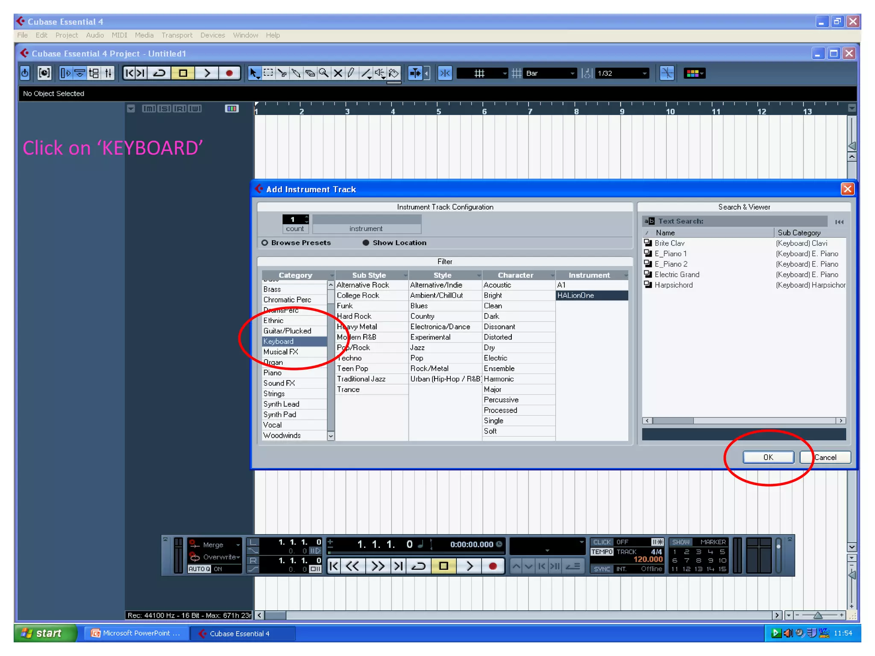Click transport panel Rewind button
875x656 pixels.
coord(352,566)
